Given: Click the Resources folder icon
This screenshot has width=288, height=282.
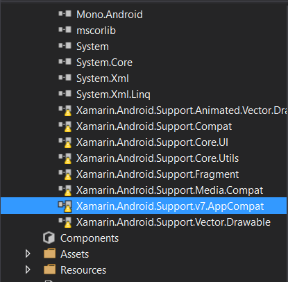Looking at the screenshot, I should click(49, 269).
